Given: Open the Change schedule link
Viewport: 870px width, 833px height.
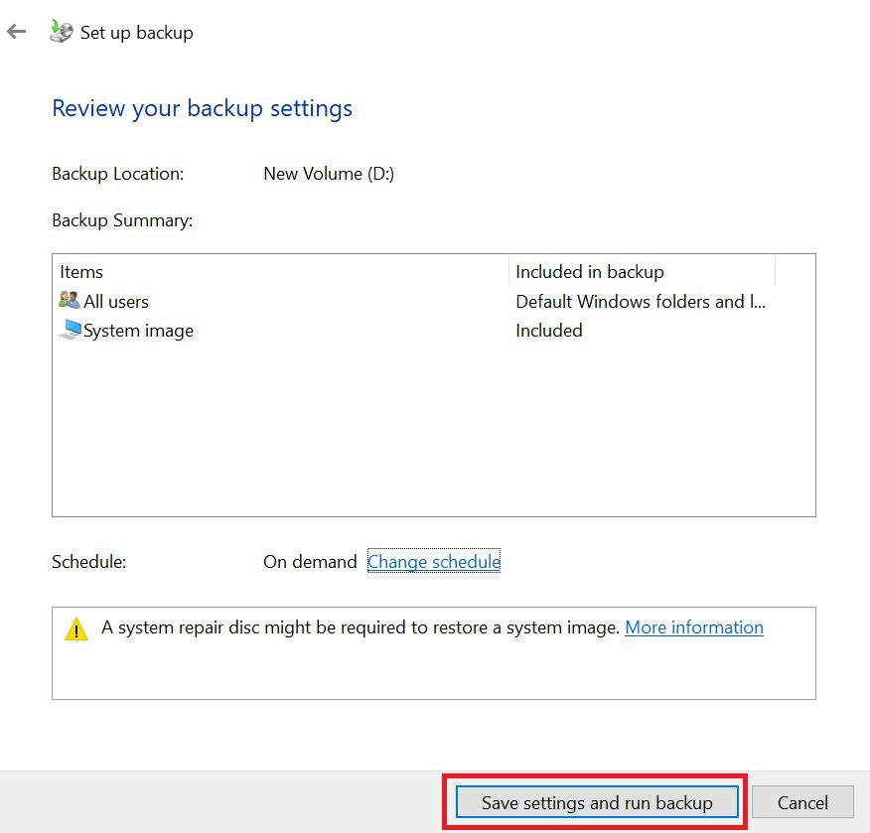Looking at the screenshot, I should tap(434, 561).
